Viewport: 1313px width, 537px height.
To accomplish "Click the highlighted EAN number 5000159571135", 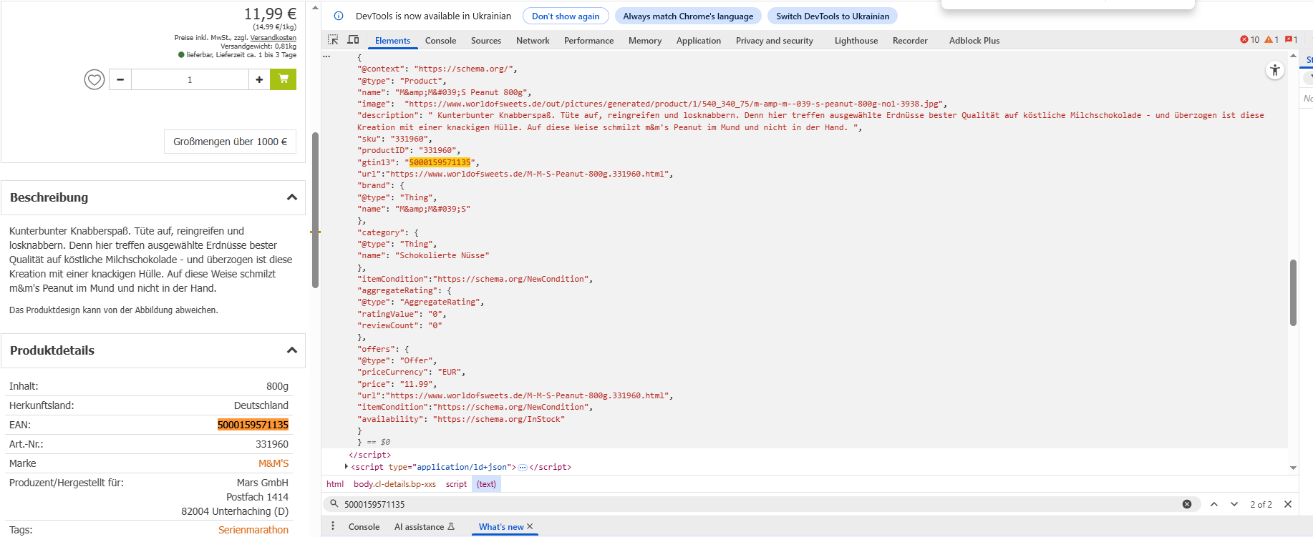I will click(x=253, y=425).
